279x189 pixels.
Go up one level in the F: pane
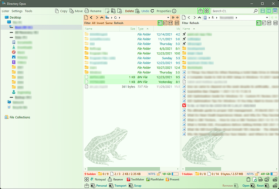point(199,17)
